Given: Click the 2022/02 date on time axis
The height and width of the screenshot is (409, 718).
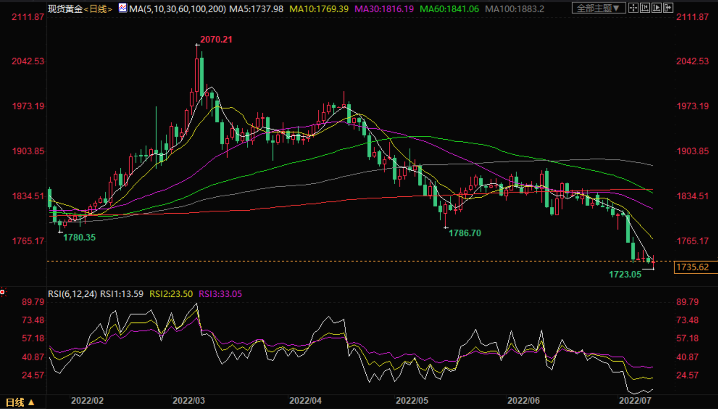Looking at the screenshot, I should click(87, 401).
